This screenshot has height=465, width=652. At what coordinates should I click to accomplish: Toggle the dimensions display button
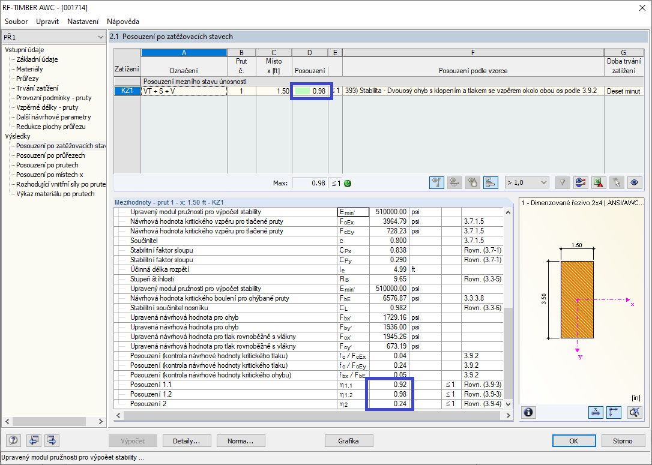[596, 412]
